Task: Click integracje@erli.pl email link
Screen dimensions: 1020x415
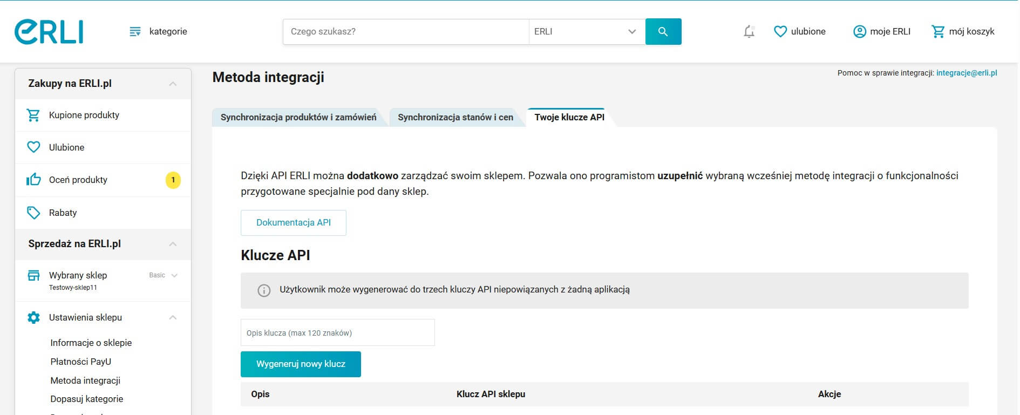Action: pyautogui.click(x=966, y=73)
